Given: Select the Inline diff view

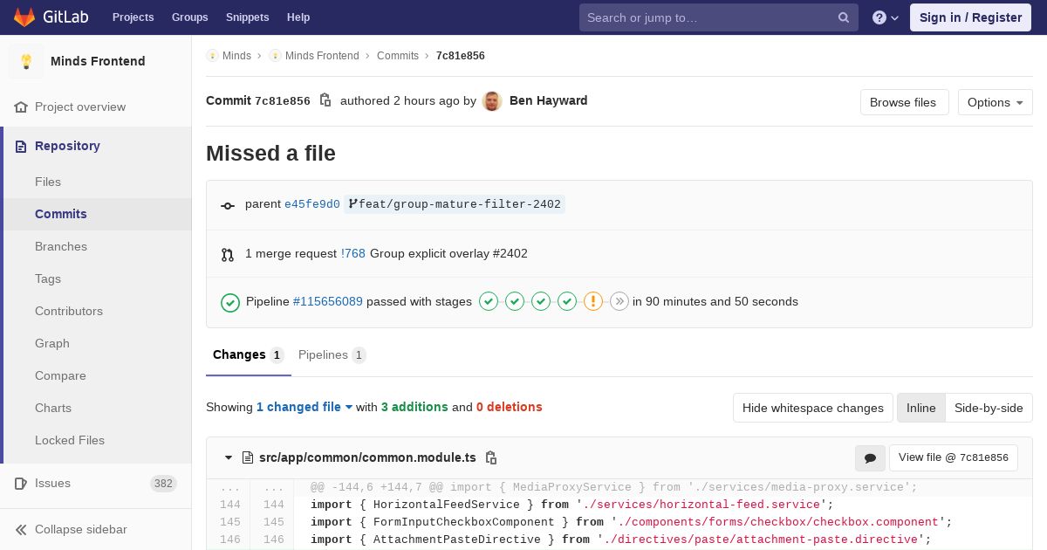Looking at the screenshot, I should [x=920, y=408].
